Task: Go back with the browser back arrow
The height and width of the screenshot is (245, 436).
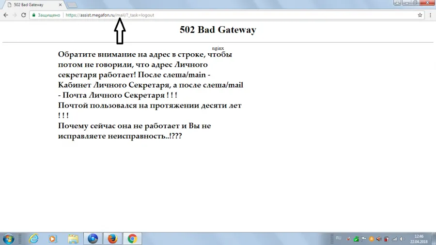Action: click(x=6, y=15)
